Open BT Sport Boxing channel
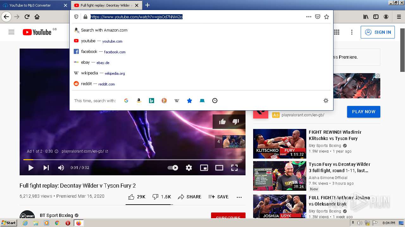This screenshot has width=405, height=227. pyautogui.click(x=56, y=215)
